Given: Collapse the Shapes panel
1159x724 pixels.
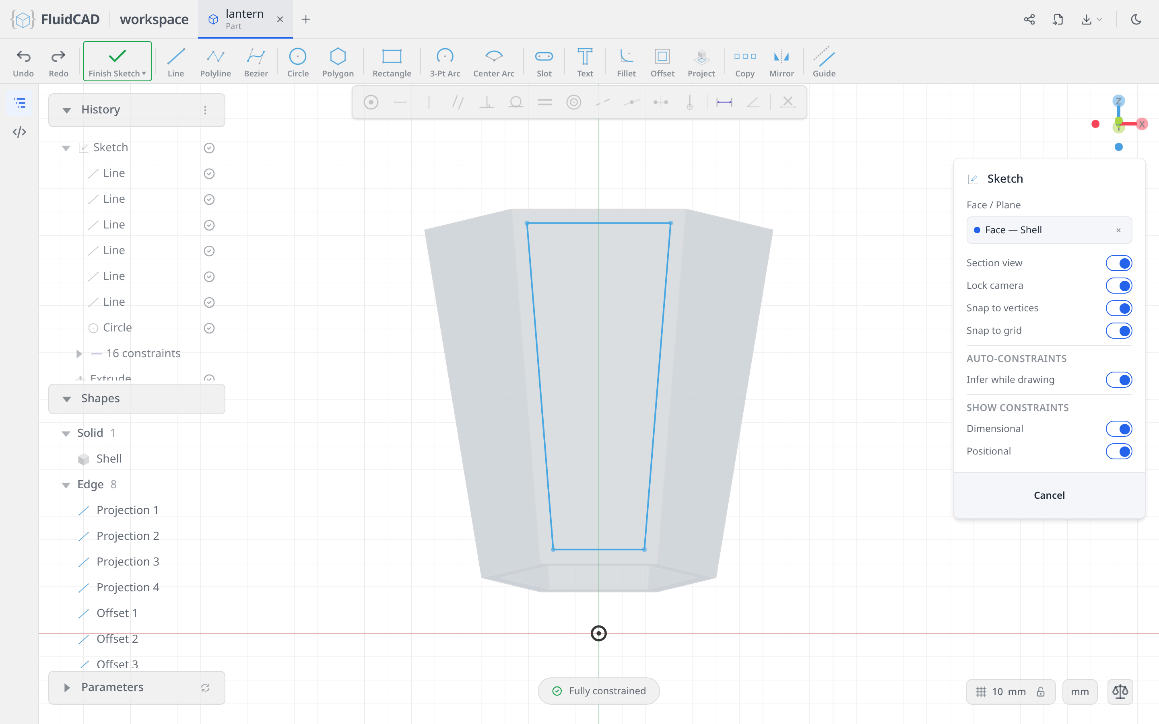Looking at the screenshot, I should click(x=66, y=399).
